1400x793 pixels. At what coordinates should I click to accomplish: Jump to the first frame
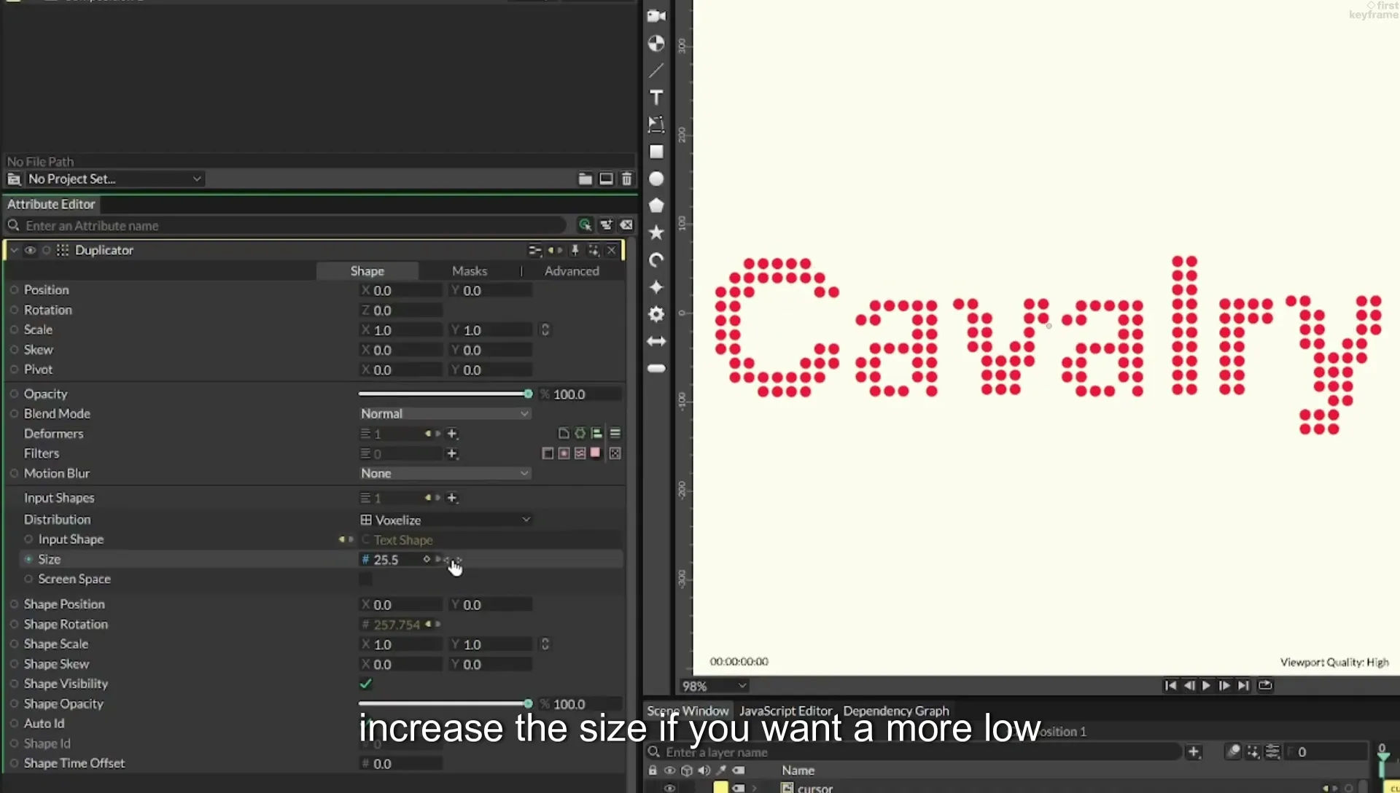[x=1170, y=685]
